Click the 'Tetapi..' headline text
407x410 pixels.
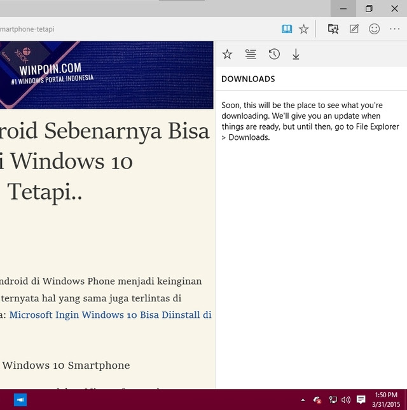(45, 192)
